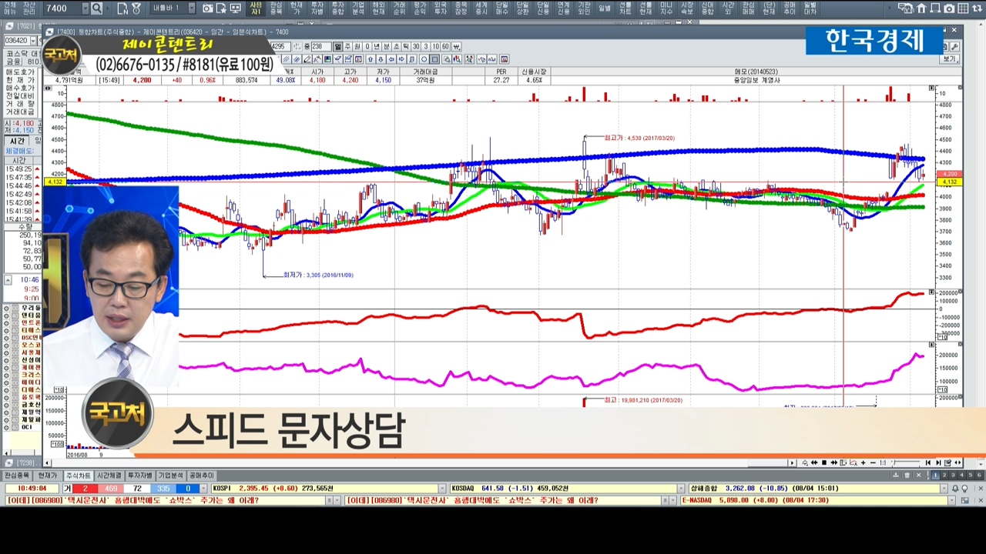Open the KOSPI index ticker dropdown
The image size is (986, 554).
click(442, 489)
